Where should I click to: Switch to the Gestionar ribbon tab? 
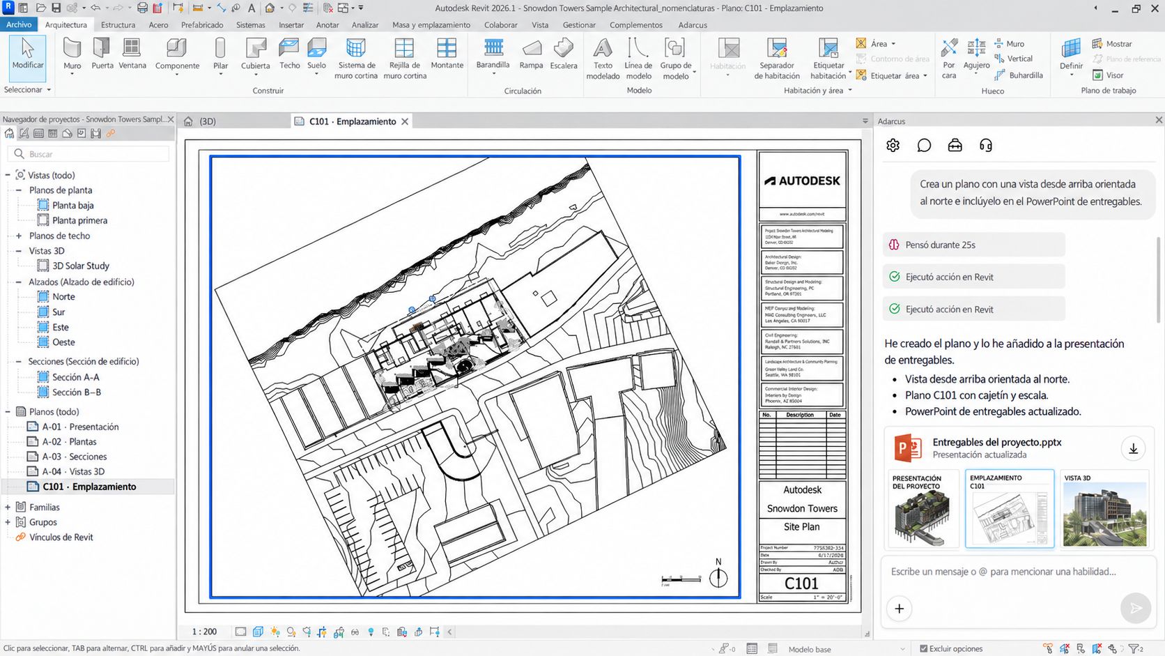pos(579,25)
